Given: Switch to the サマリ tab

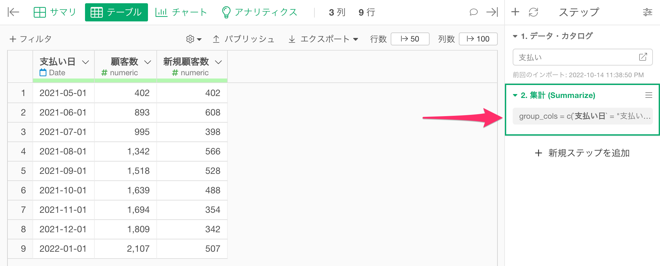Looking at the screenshot, I should [55, 12].
